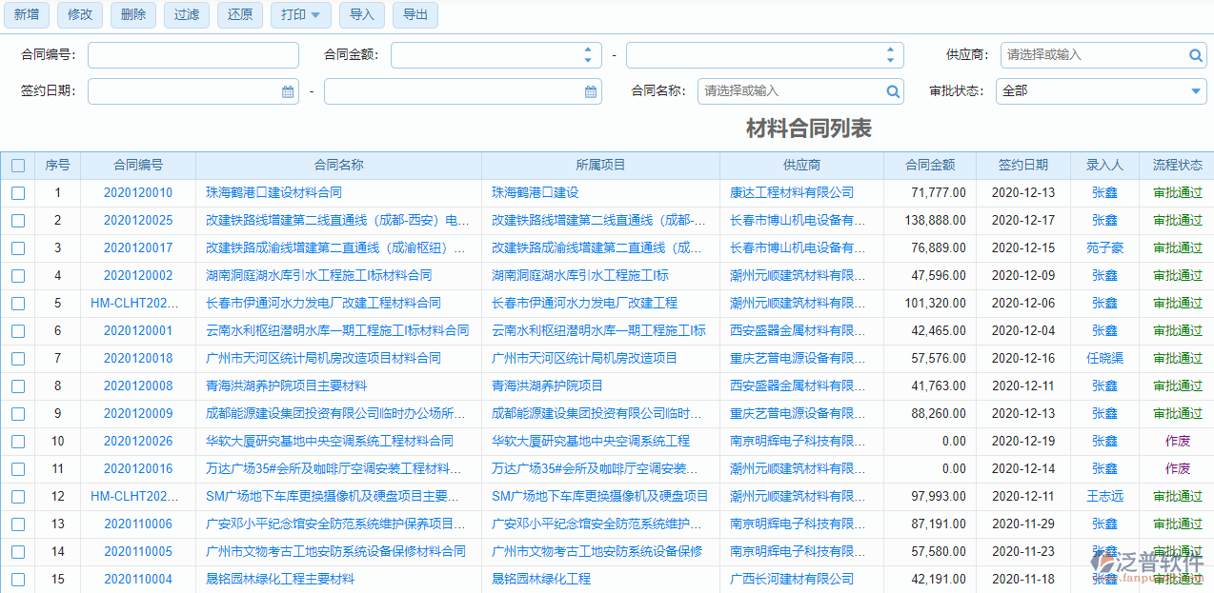The image size is (1214, 593).
Task: Increase the minimum contract amount spinner
Action: [x=587, y=50]
